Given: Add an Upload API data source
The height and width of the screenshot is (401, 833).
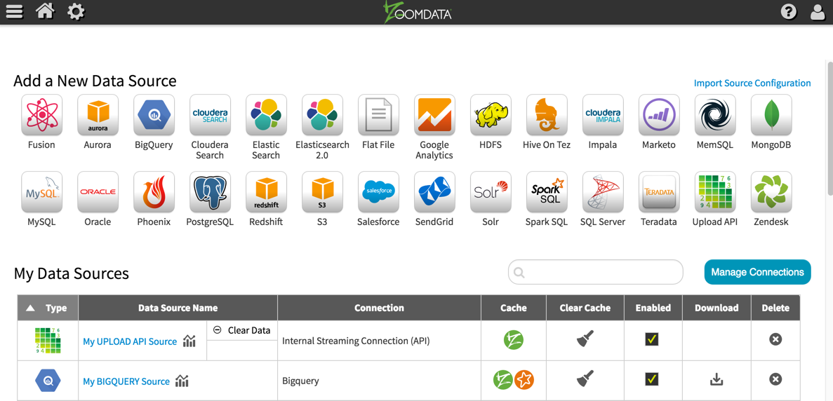Looking at the screenshot, I should [715, 191].
